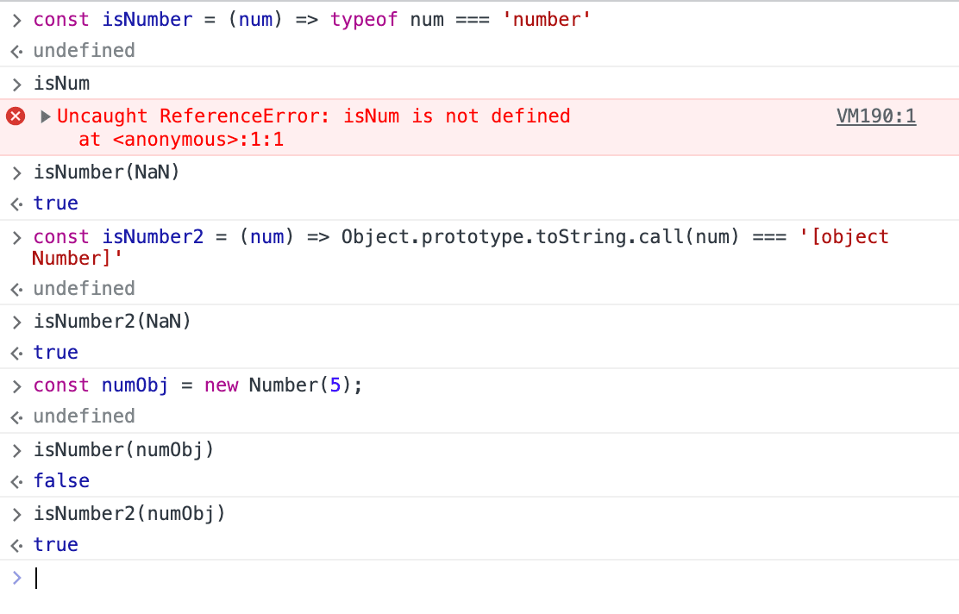Click the input chevron before 'const numObj'
Image resolution: width=959 pixels, height=614 pixels.
[x=16, y=385]
